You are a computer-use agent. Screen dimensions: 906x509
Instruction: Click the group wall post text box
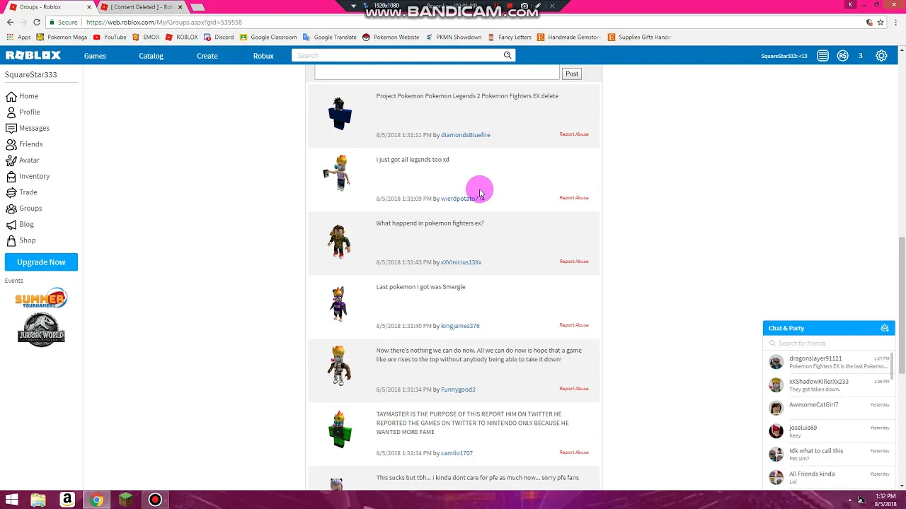pyautogui.click(x=437, y=72)
